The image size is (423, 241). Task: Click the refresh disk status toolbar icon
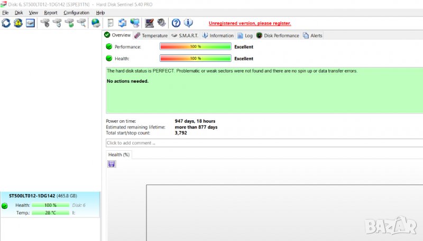coord(6,23)
